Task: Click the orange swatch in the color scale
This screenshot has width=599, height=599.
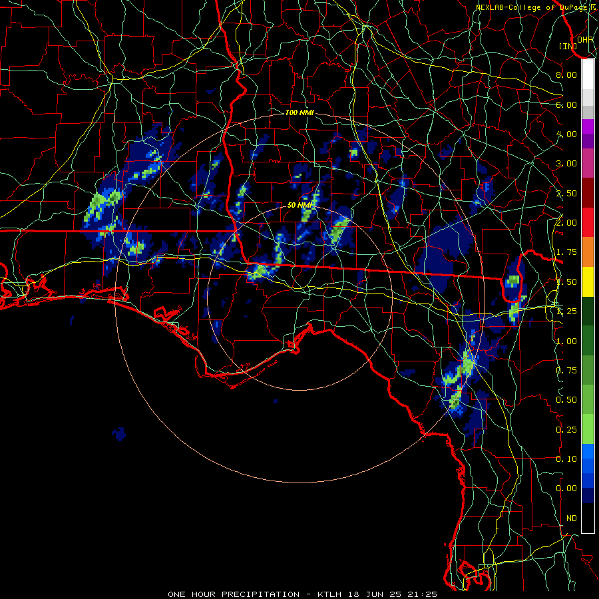Action: coord(588,252)
